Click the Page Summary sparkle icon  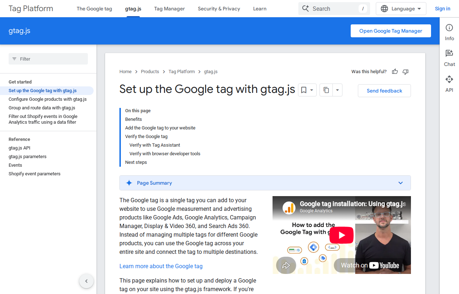tap(129, 183)
